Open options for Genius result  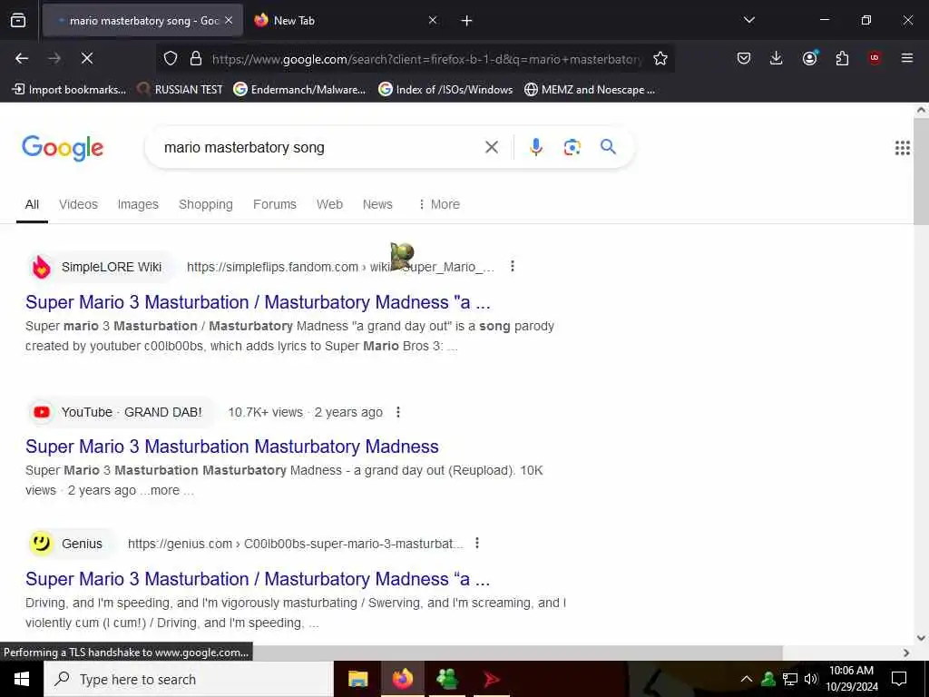[x=477, y=543]
